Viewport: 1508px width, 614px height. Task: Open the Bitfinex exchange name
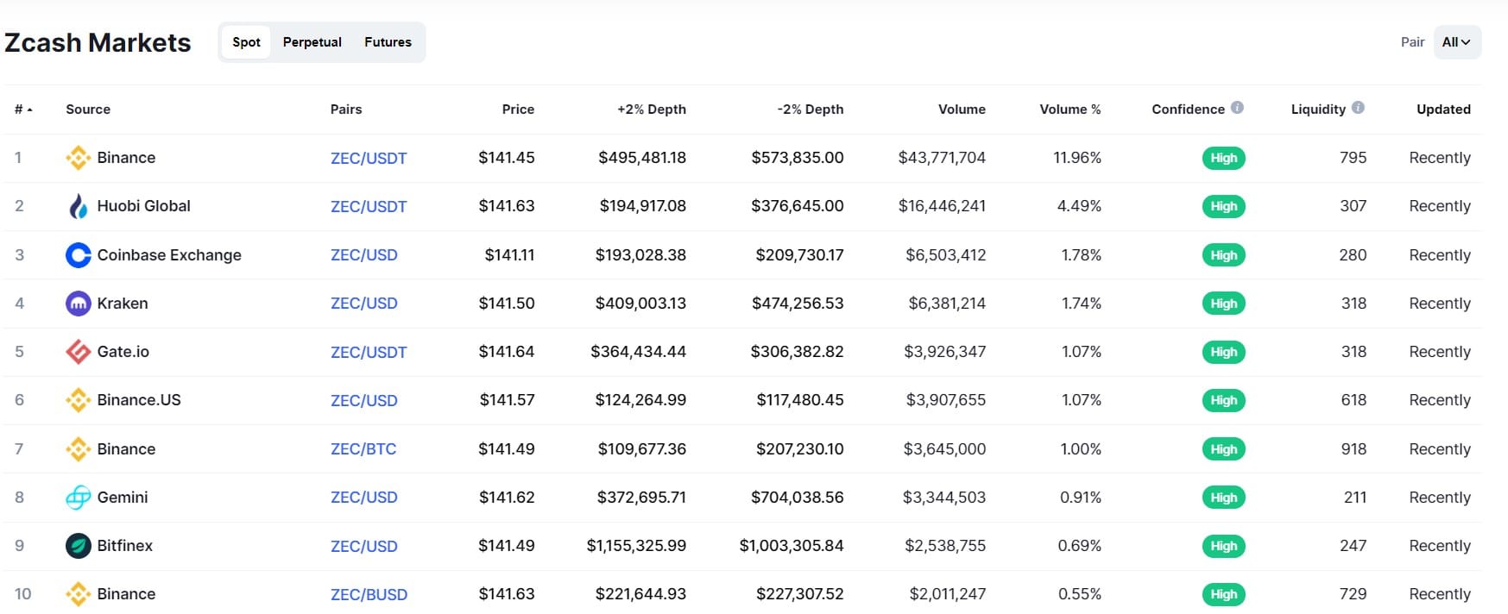[x=125, y=546]
